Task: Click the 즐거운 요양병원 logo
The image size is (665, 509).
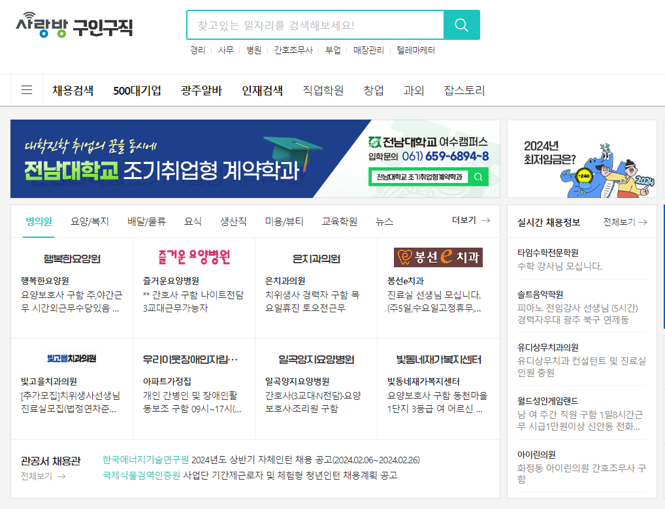Action: point(194,257)
